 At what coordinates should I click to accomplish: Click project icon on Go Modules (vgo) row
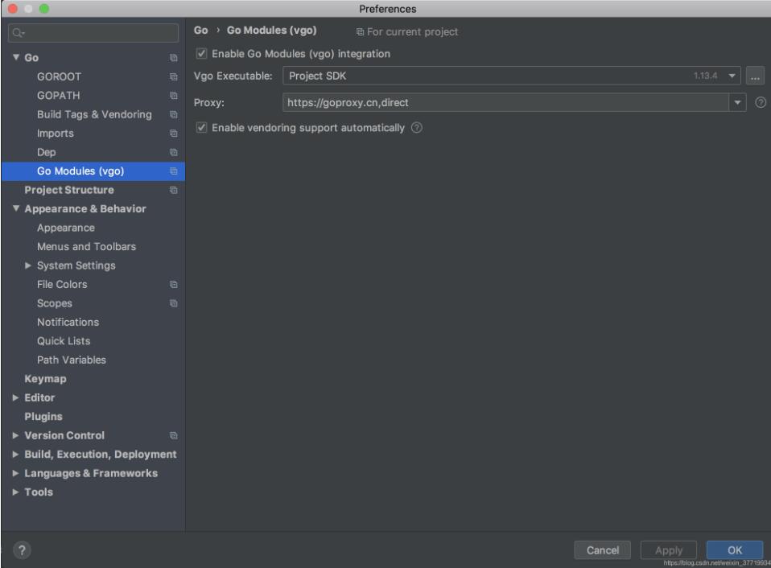tap(174, 171)
